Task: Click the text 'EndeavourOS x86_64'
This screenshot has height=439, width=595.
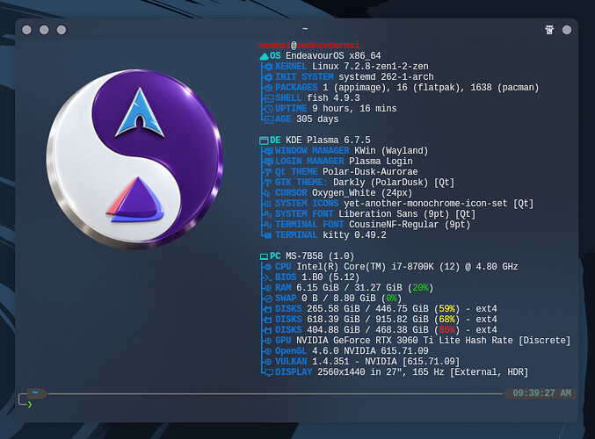Action: coord(333,55)
